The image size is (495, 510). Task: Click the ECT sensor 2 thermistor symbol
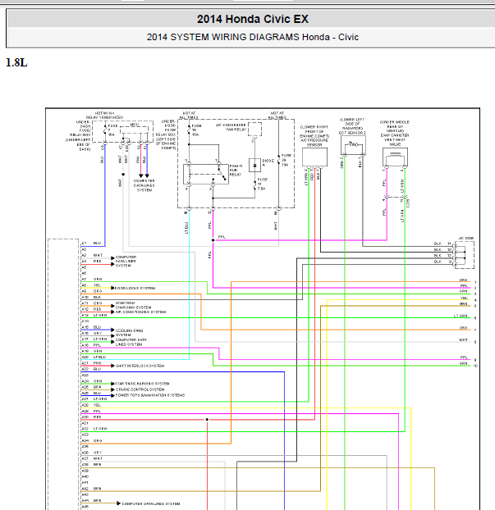point(353,145)
